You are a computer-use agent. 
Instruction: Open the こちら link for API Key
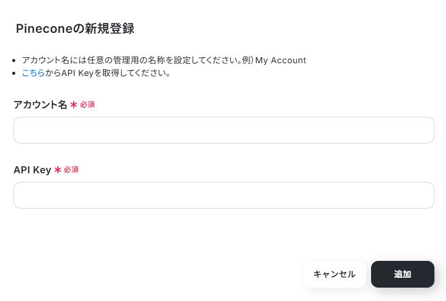33,74
